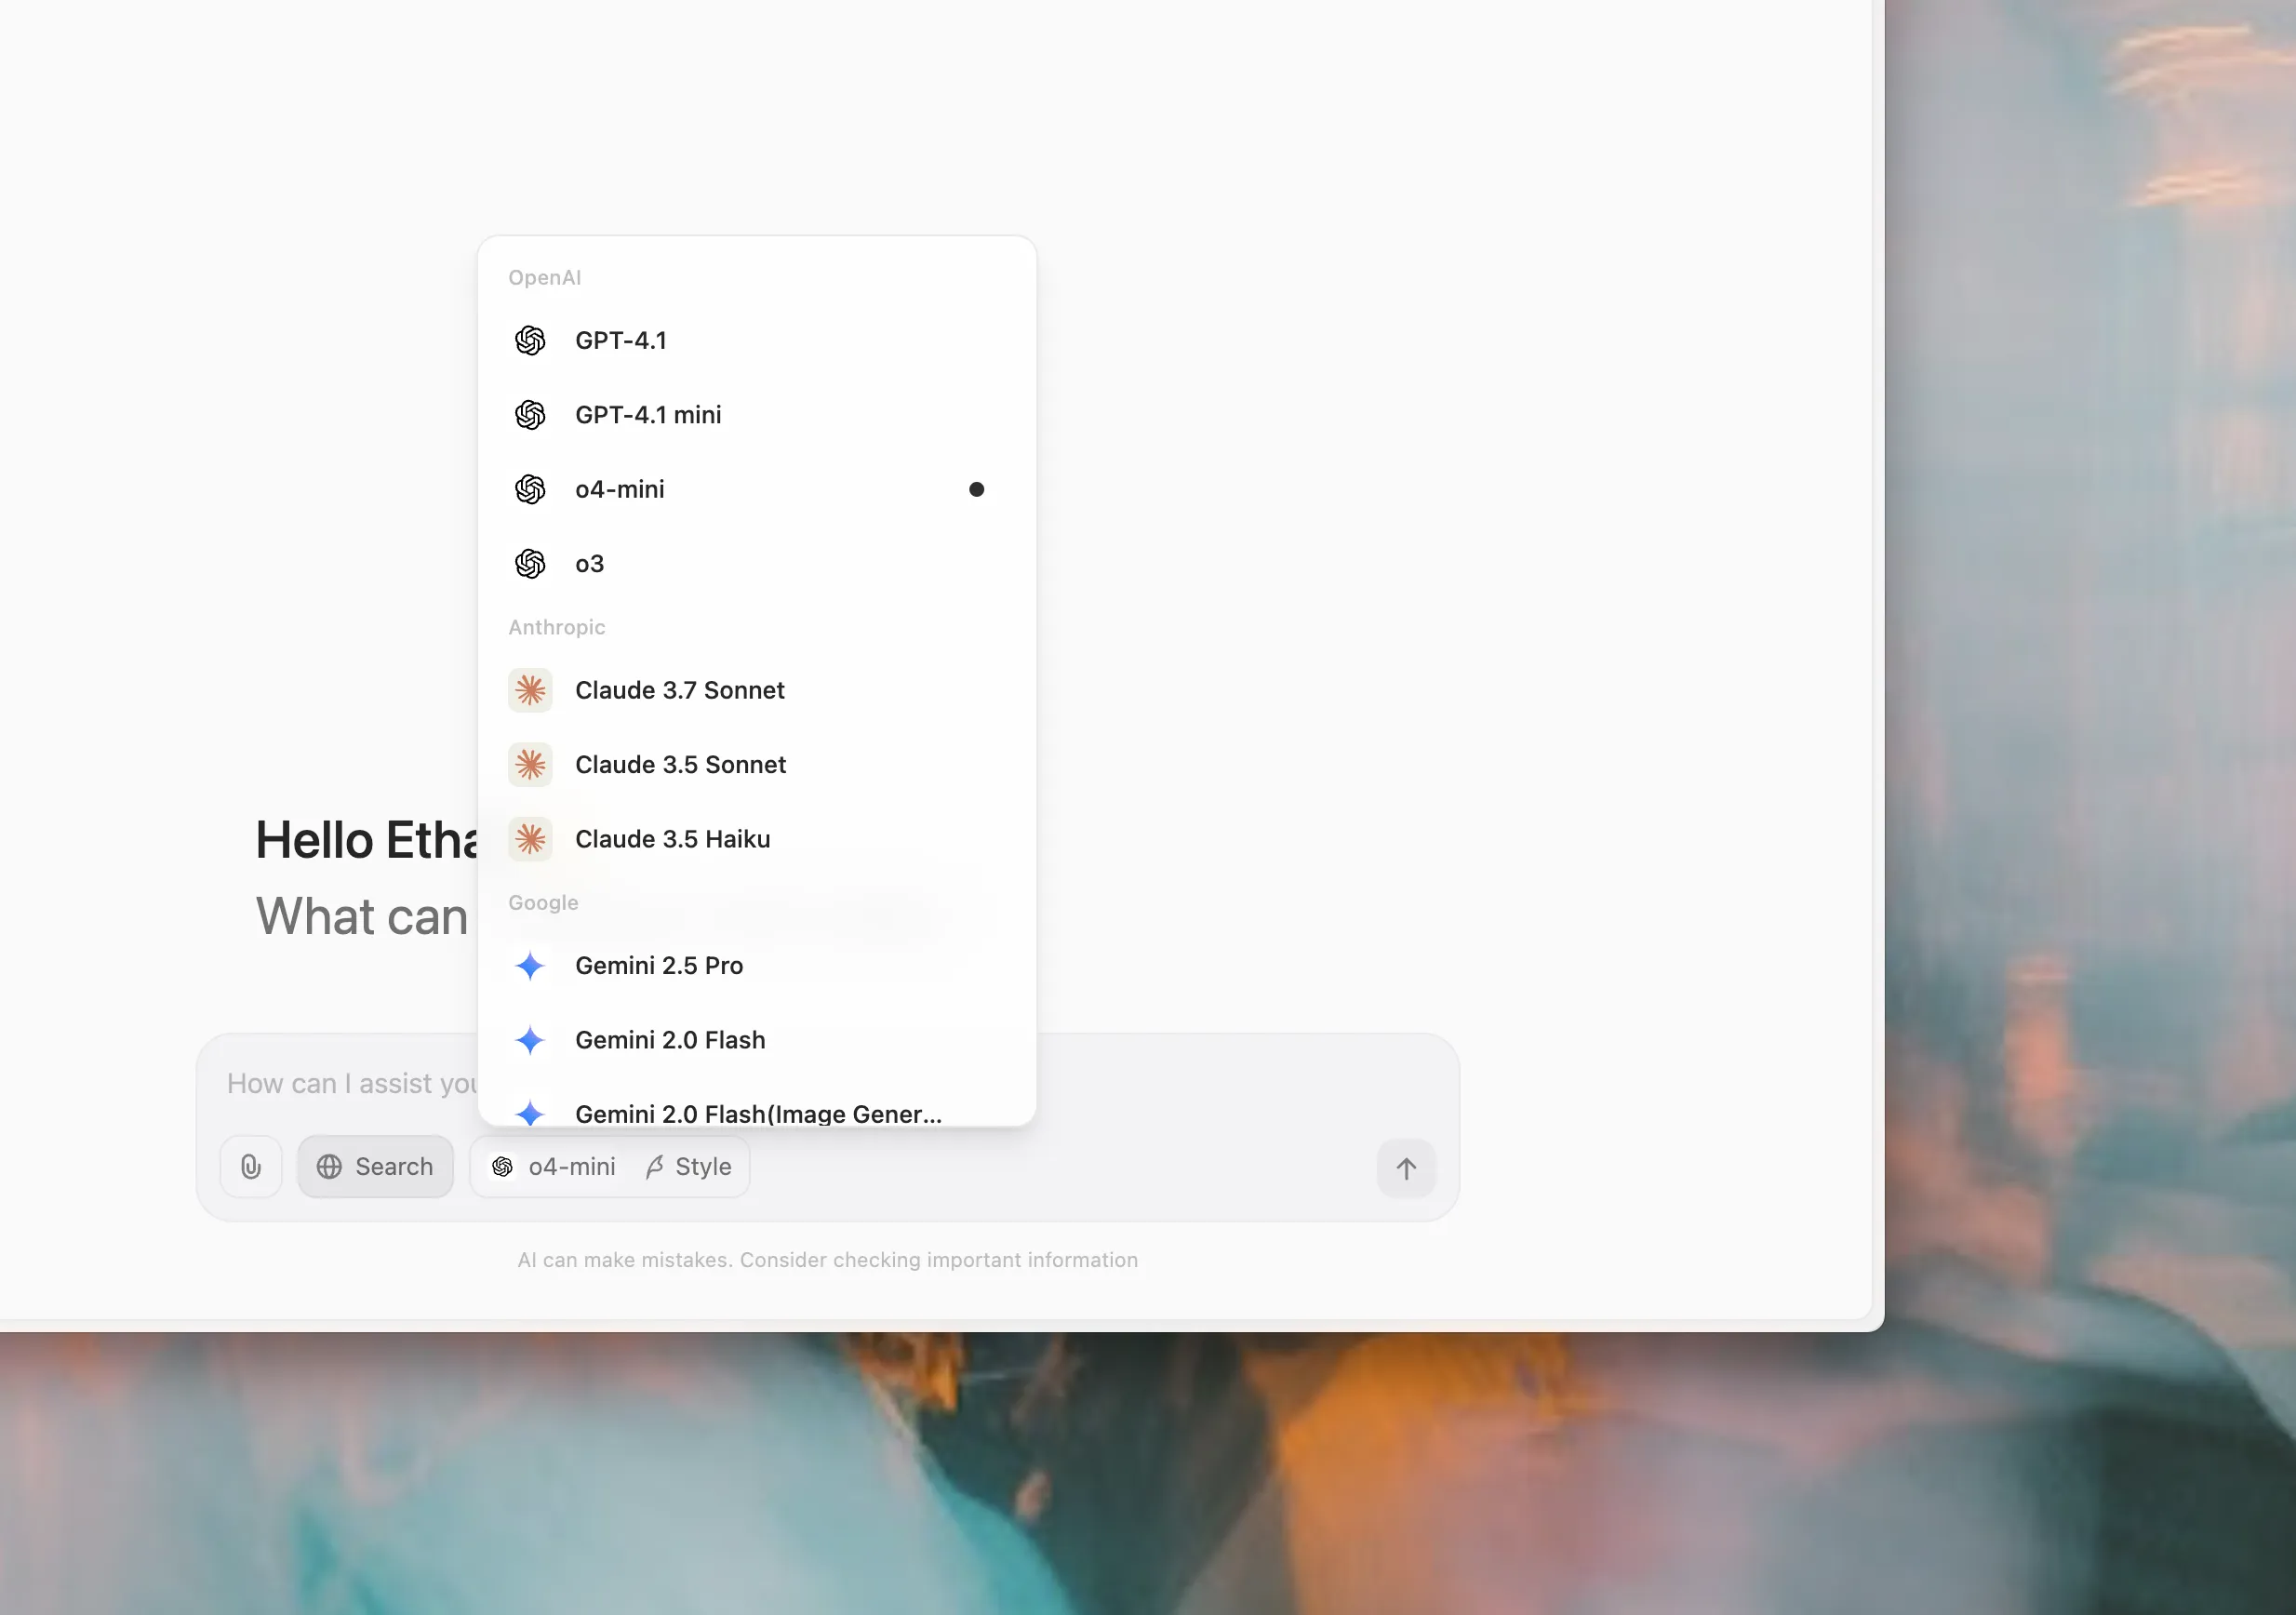The width and height of the screenshot is (2296, 1615).
Task: Select GPT-4.1 mini from model list
Action: coord(648,415)
